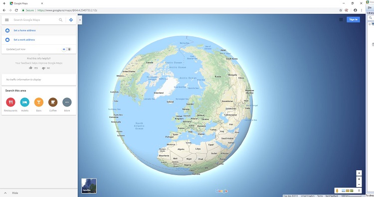
Task: Switch commute toggle to transit mode
Action: pos(69,49)
